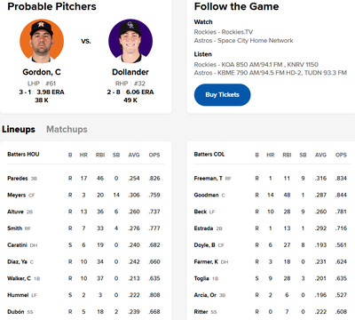This screenshot has width=355, height=320.
Task: Click Meyers in the Astros lineup
Action: click(x=17, y=195)
